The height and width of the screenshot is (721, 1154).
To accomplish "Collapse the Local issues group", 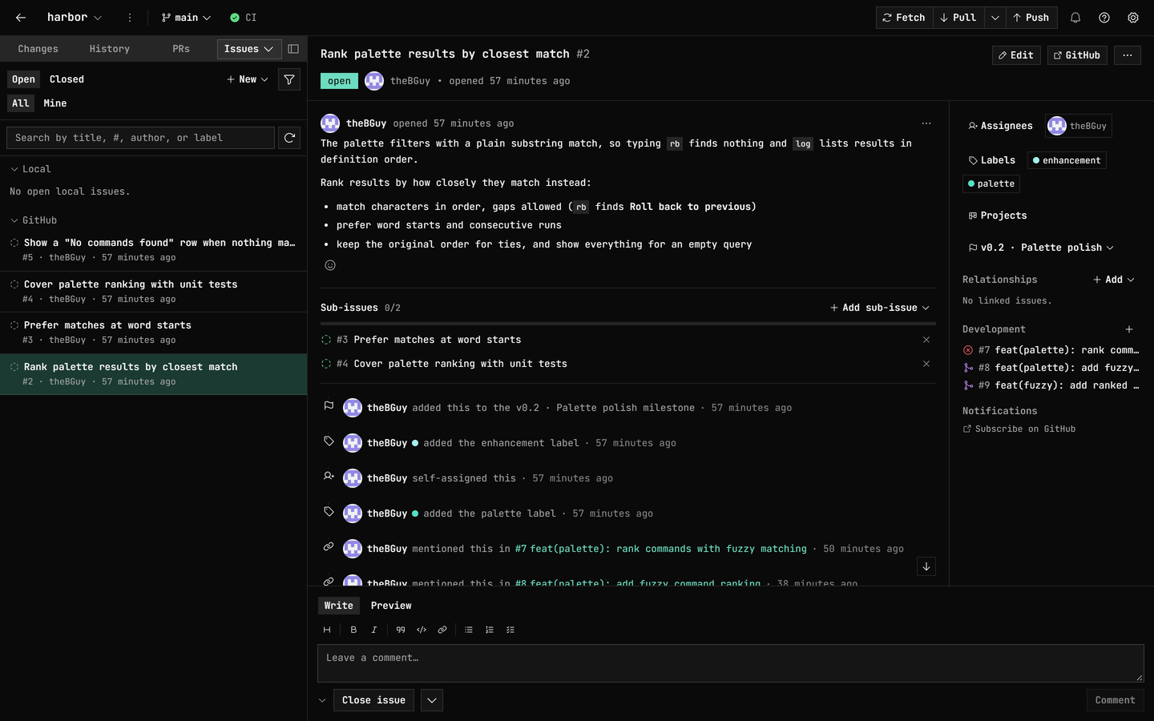I will (x=30, y=169).
